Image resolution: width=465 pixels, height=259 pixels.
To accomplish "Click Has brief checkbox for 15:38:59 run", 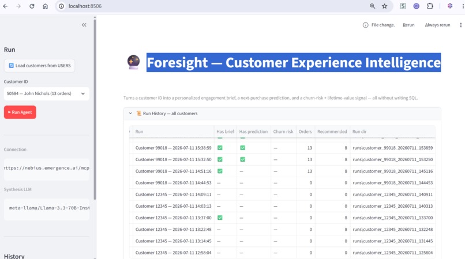I will coord(220,148).
